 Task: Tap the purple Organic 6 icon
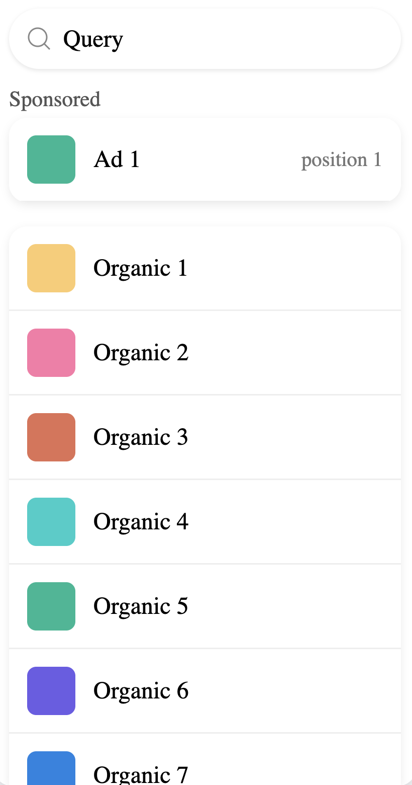tap(51, 691)
